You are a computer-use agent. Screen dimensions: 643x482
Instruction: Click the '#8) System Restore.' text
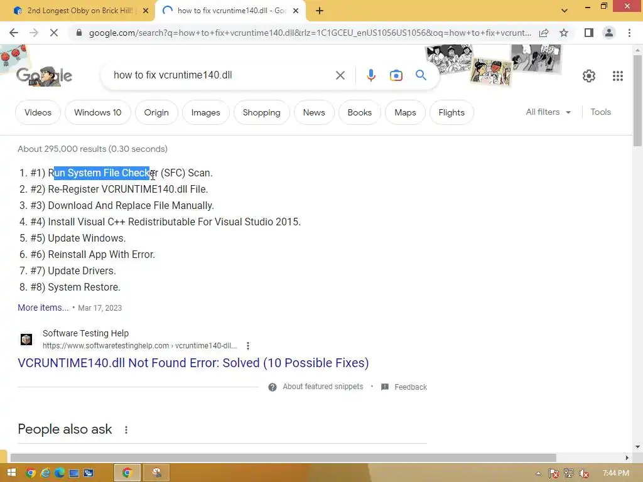coord(75,287)
